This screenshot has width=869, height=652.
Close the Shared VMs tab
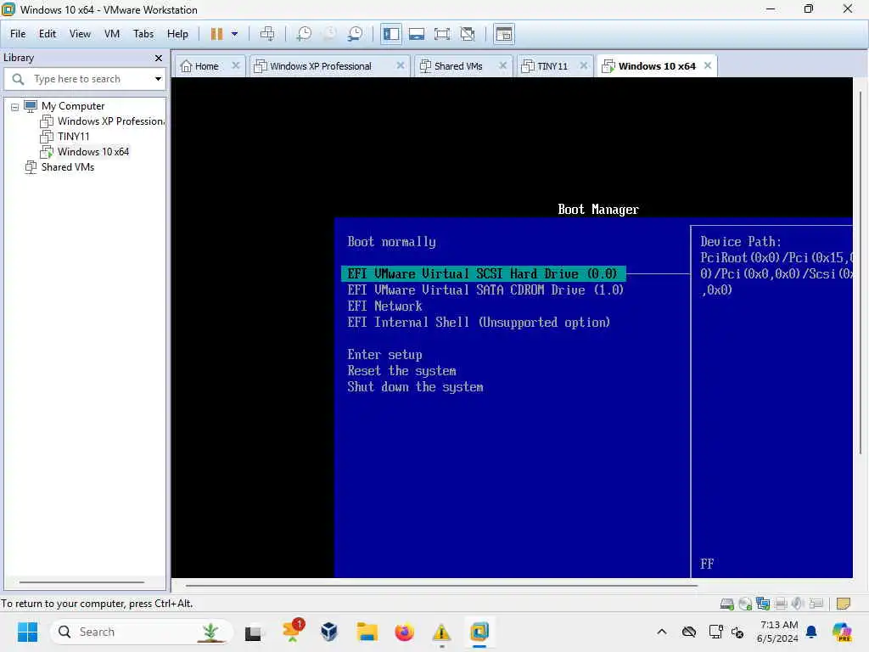point(502,65)
